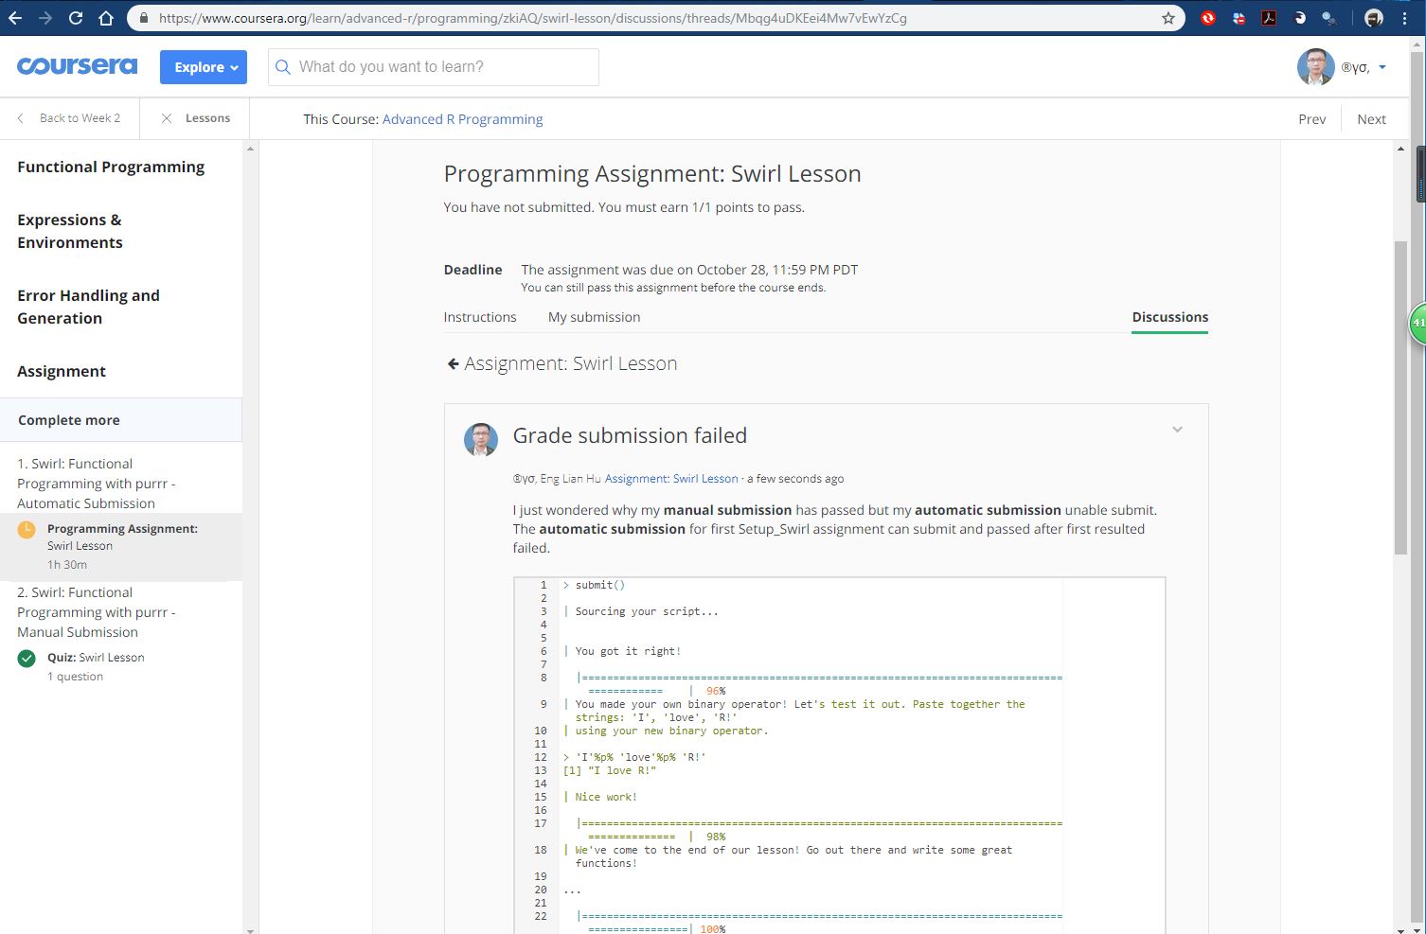Image resolution: width=1426 pixels, height=934 pixels.
Task: Go to the Prev lesson
Action: 1311,119
